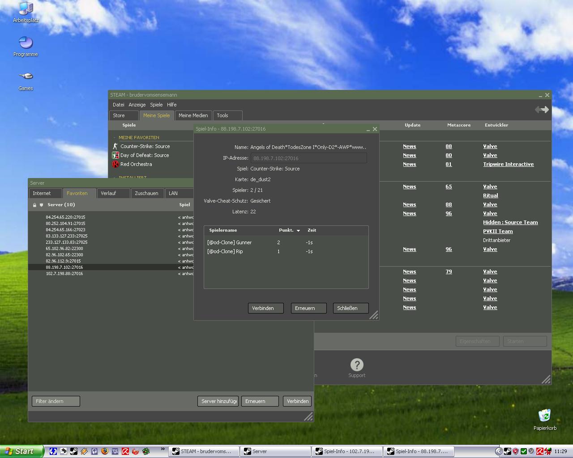Click Erneuern in Spiel-Info dialog
Screen dimensions: 573x458
308,308
